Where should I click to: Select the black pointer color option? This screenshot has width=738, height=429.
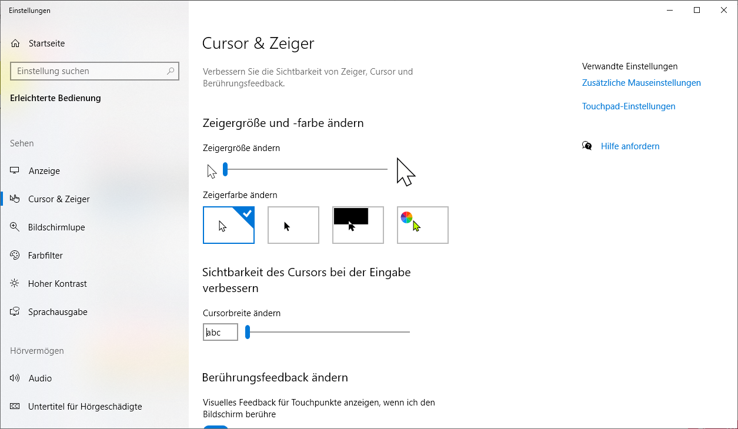tap(293, 225)
